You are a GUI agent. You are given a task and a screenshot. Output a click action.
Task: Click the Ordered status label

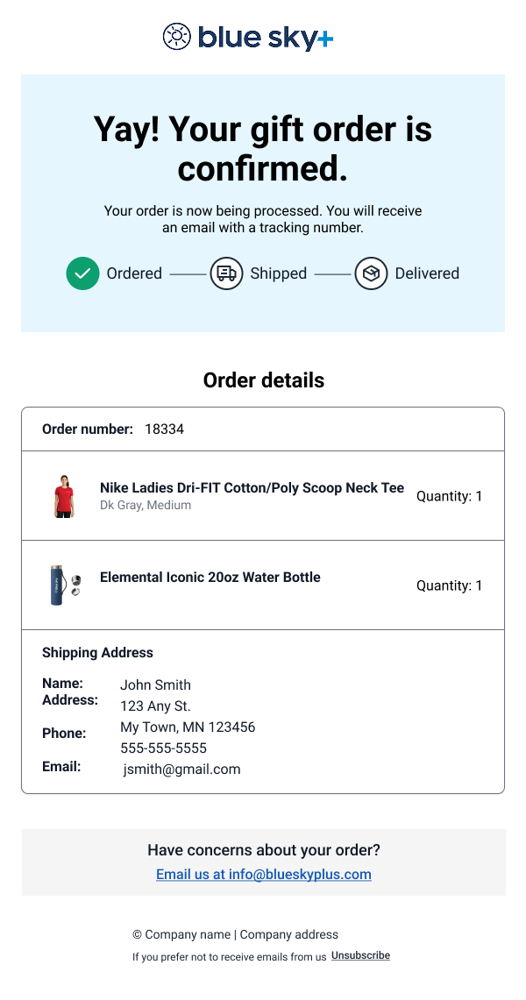[134, 273]
